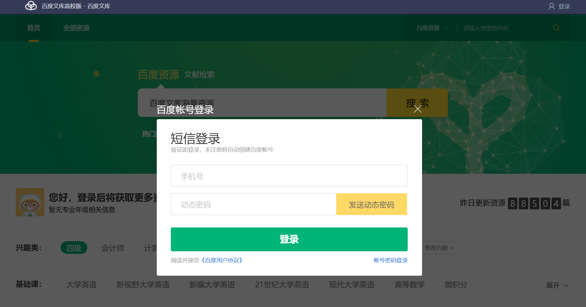Image resolution: width=586 pixels, height=307 pixels.
Task: Click the mascot avatar thumbnail
Action: coord(30,202)
